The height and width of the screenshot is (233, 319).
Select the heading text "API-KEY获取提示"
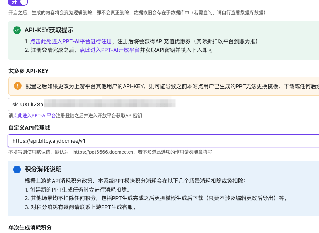[x=49, y=30]
